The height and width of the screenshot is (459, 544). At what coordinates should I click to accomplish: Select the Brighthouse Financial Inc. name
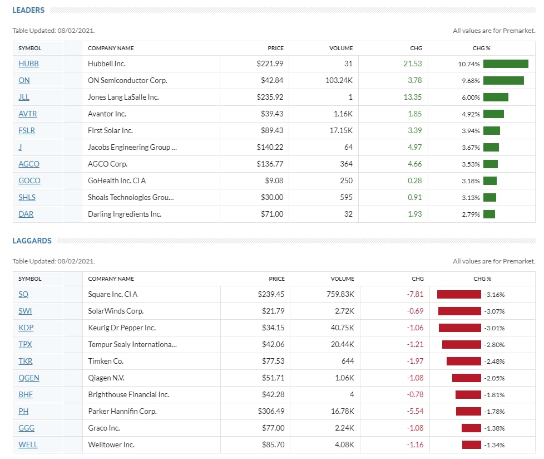click(128, 394)
